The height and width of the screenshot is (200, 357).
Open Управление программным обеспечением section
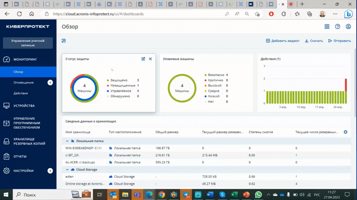point(26,123)
